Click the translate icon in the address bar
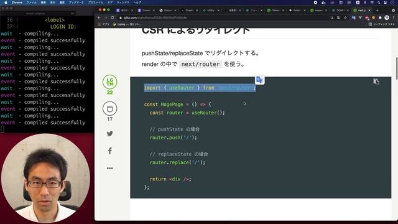The height and width of the screenshot is (224, 398). pos(338,17)
